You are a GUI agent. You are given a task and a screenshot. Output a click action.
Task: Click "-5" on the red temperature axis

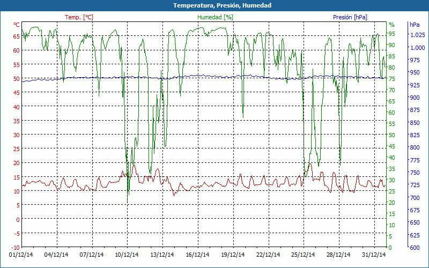(x=17, y=234)
